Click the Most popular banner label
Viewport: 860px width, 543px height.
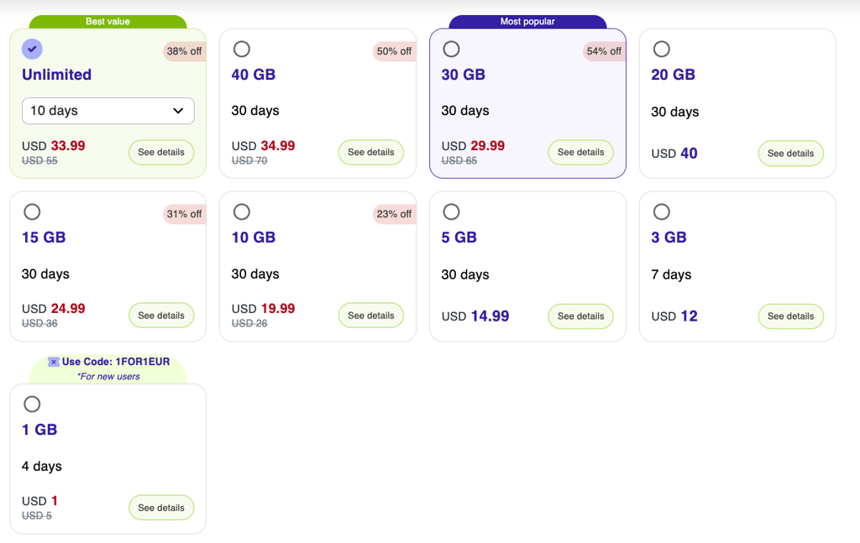point(527,21)
